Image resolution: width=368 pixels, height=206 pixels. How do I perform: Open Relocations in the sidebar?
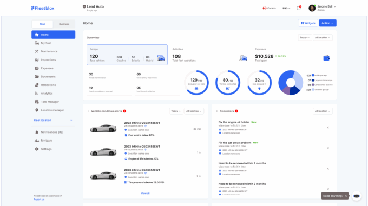coord(53,85)
